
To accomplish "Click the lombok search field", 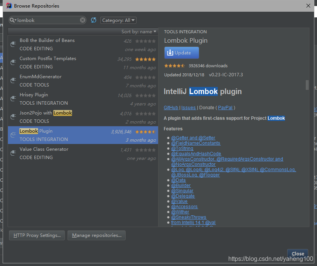I will (x=48, y=20).
